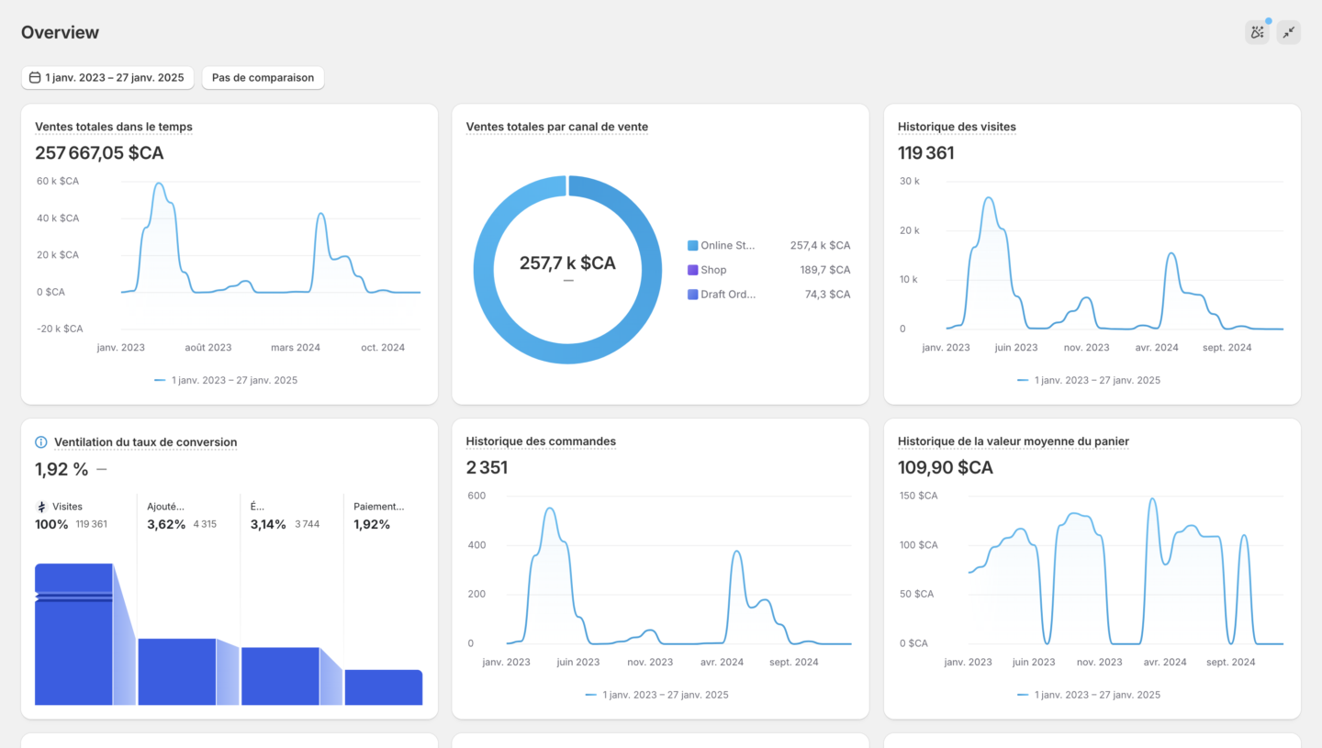Click the calendar icon in date range
1322x748 pixels.
click(x=35, y=78)
